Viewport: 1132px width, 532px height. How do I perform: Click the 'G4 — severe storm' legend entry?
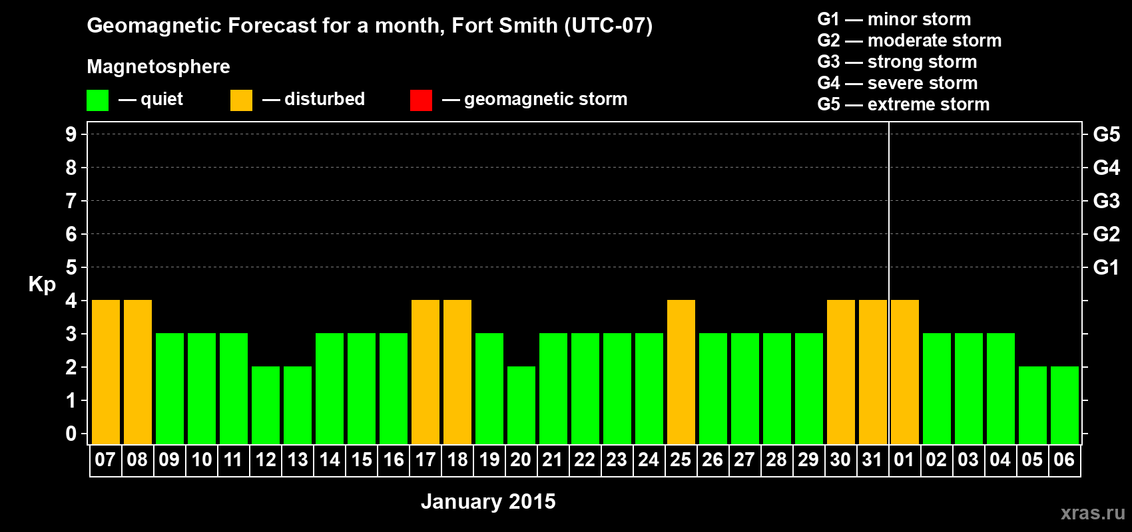(x=898, y=83)
